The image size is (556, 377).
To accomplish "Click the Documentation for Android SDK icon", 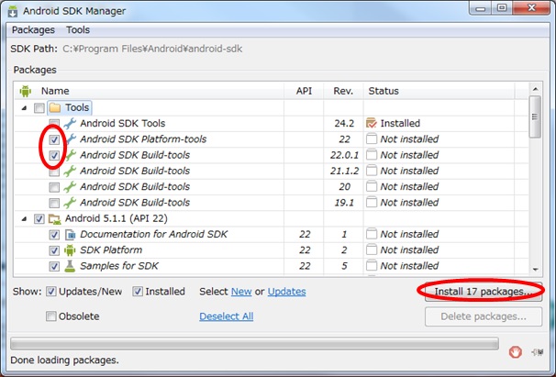I will (x=71, y=235).
